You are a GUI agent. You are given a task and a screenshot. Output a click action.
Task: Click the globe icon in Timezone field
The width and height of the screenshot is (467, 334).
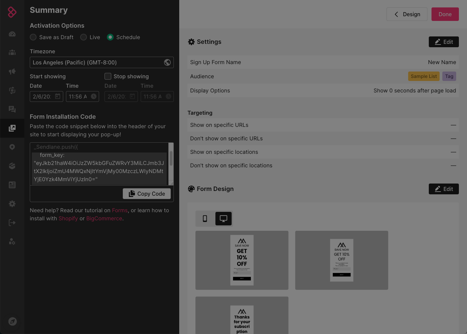pyautogui.click(x=167, y=62)
